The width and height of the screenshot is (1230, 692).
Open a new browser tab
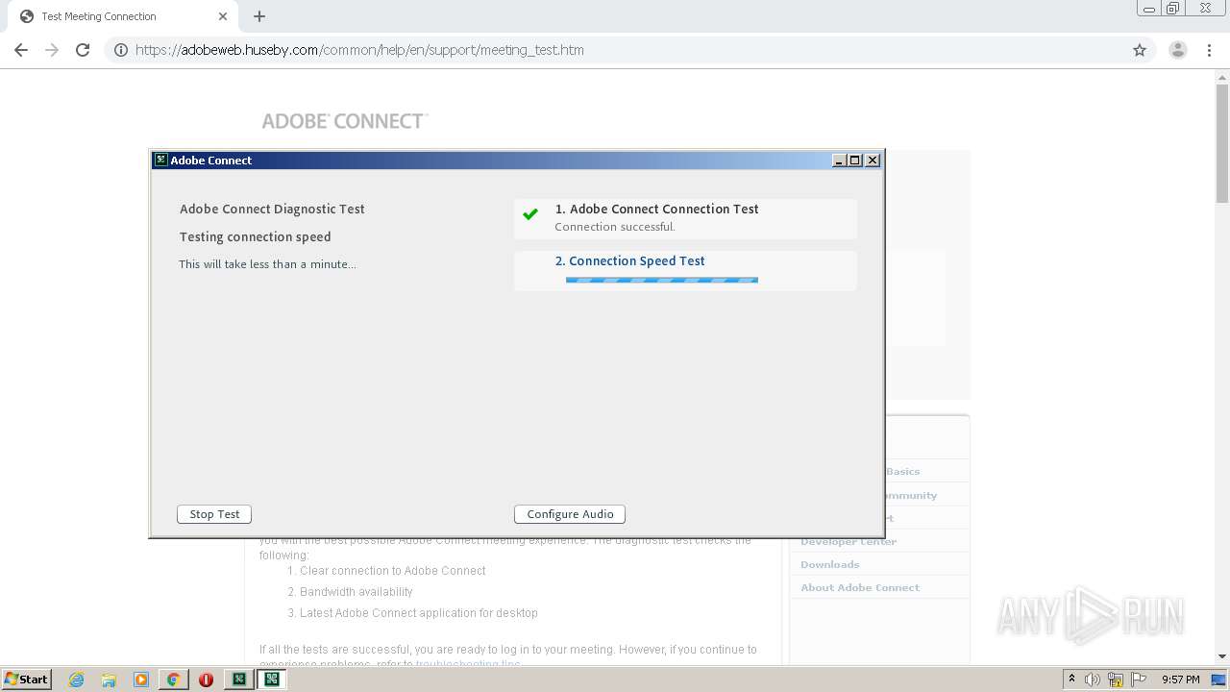click(x=259, y=16)
